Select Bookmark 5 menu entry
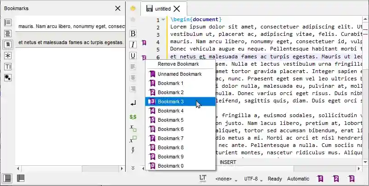 180,120
